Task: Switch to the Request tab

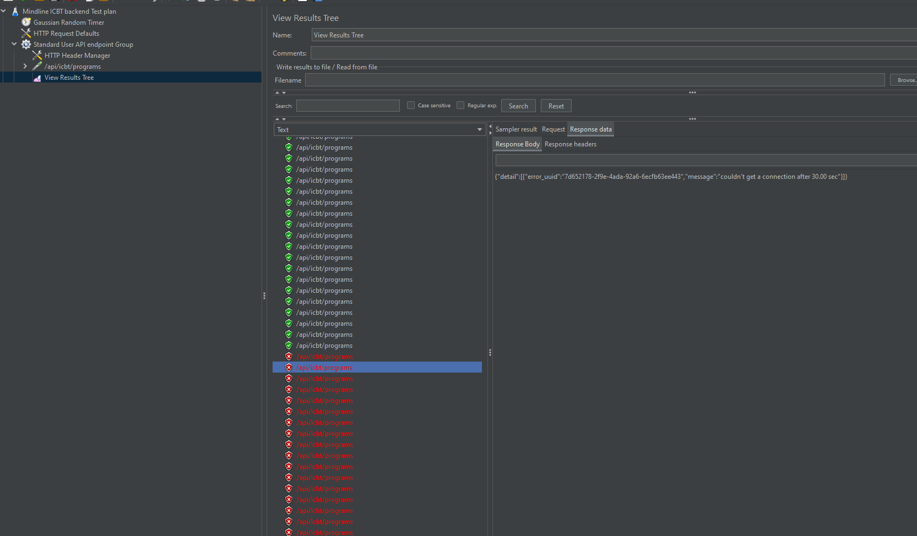Action: [x=553, y=129]
